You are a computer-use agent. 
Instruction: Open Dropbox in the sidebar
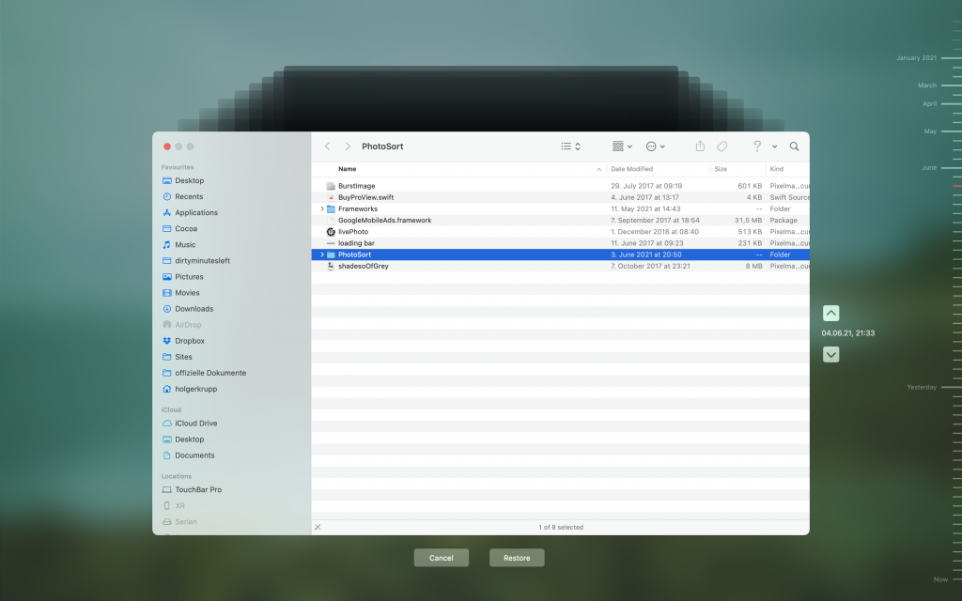tap(189, 341)
